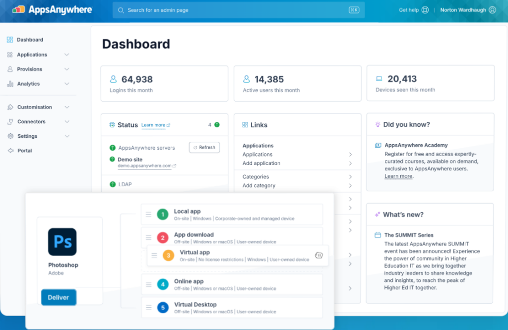Screen dimensions: 508x330
Task: Open the demo.appsanywhere.com link
Action: coord(144,166)
